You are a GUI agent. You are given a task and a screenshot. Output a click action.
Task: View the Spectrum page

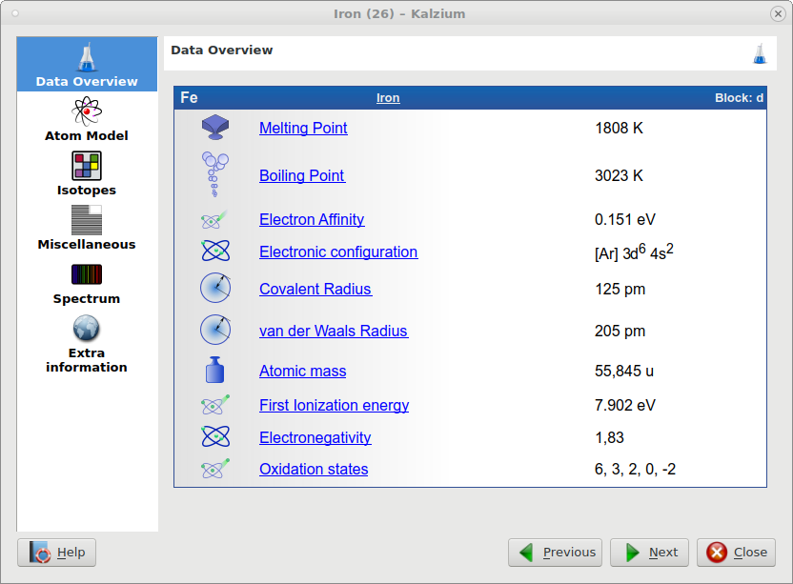click(87, 283)
